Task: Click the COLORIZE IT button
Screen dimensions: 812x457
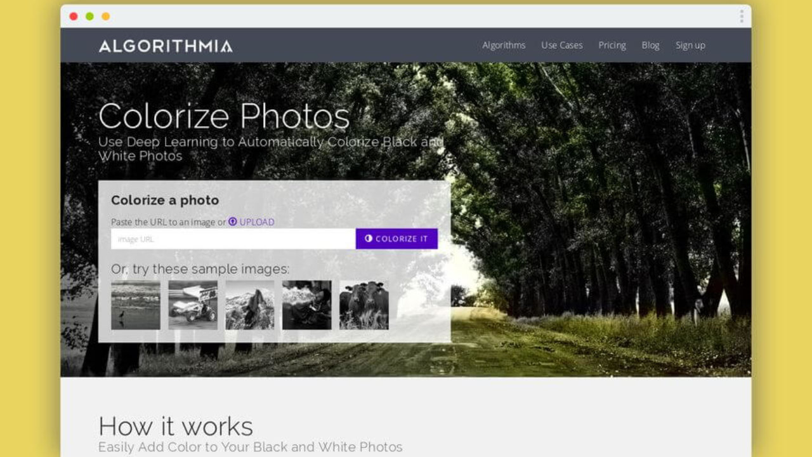Action: pyautogui.click(x=396, y=239)
